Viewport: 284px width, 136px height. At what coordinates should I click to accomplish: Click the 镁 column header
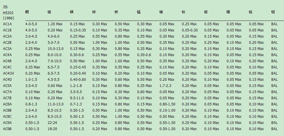coord(72,12)
